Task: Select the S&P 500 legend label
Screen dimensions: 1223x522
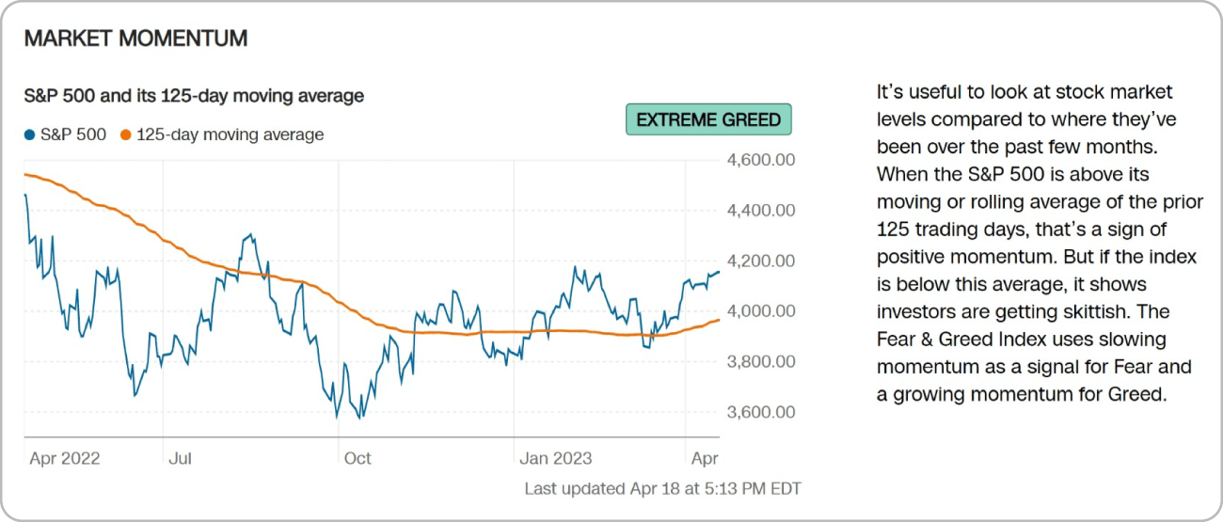Action: pos(73,134)
